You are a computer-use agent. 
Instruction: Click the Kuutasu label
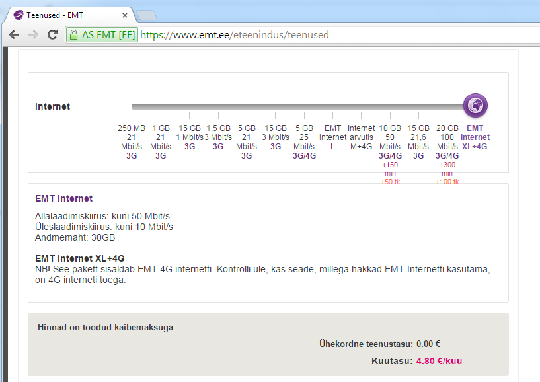[x=392, y=361]
